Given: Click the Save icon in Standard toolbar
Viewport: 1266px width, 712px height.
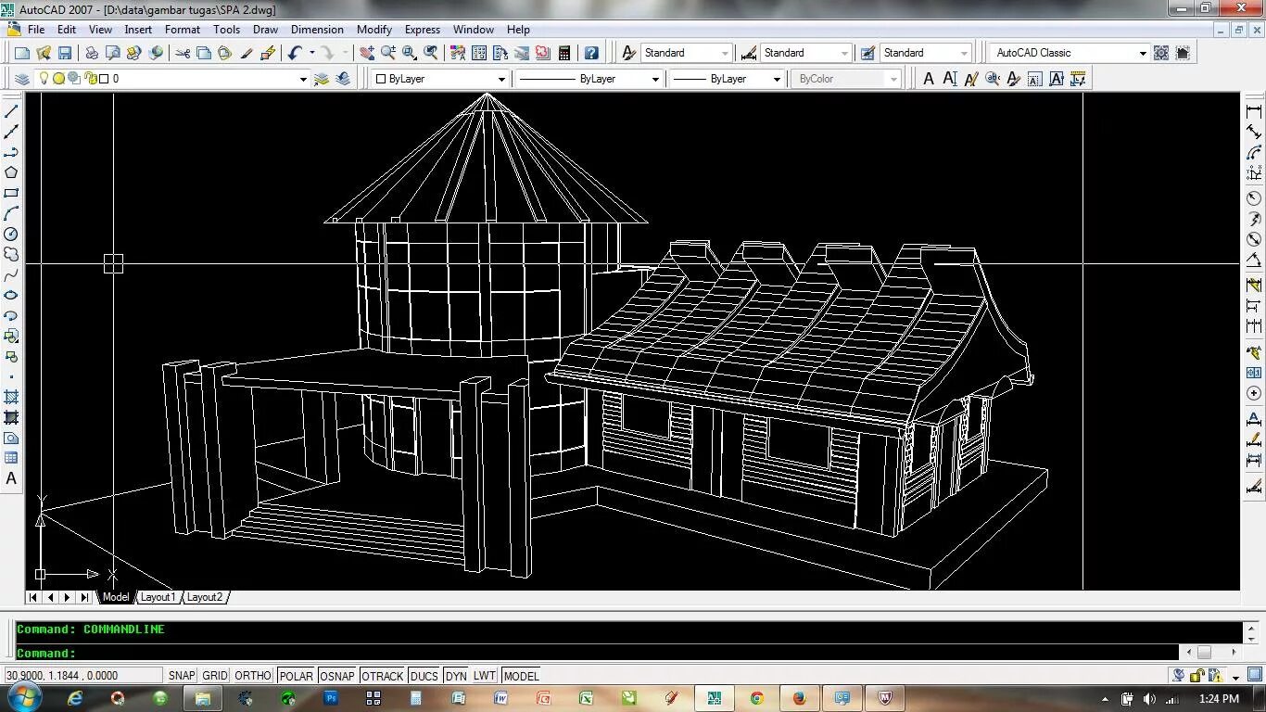Looking at the screenshot, I should 64,53.
